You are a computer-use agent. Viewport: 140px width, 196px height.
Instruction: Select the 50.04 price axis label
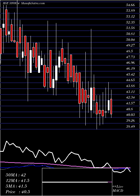pos(130,40)
